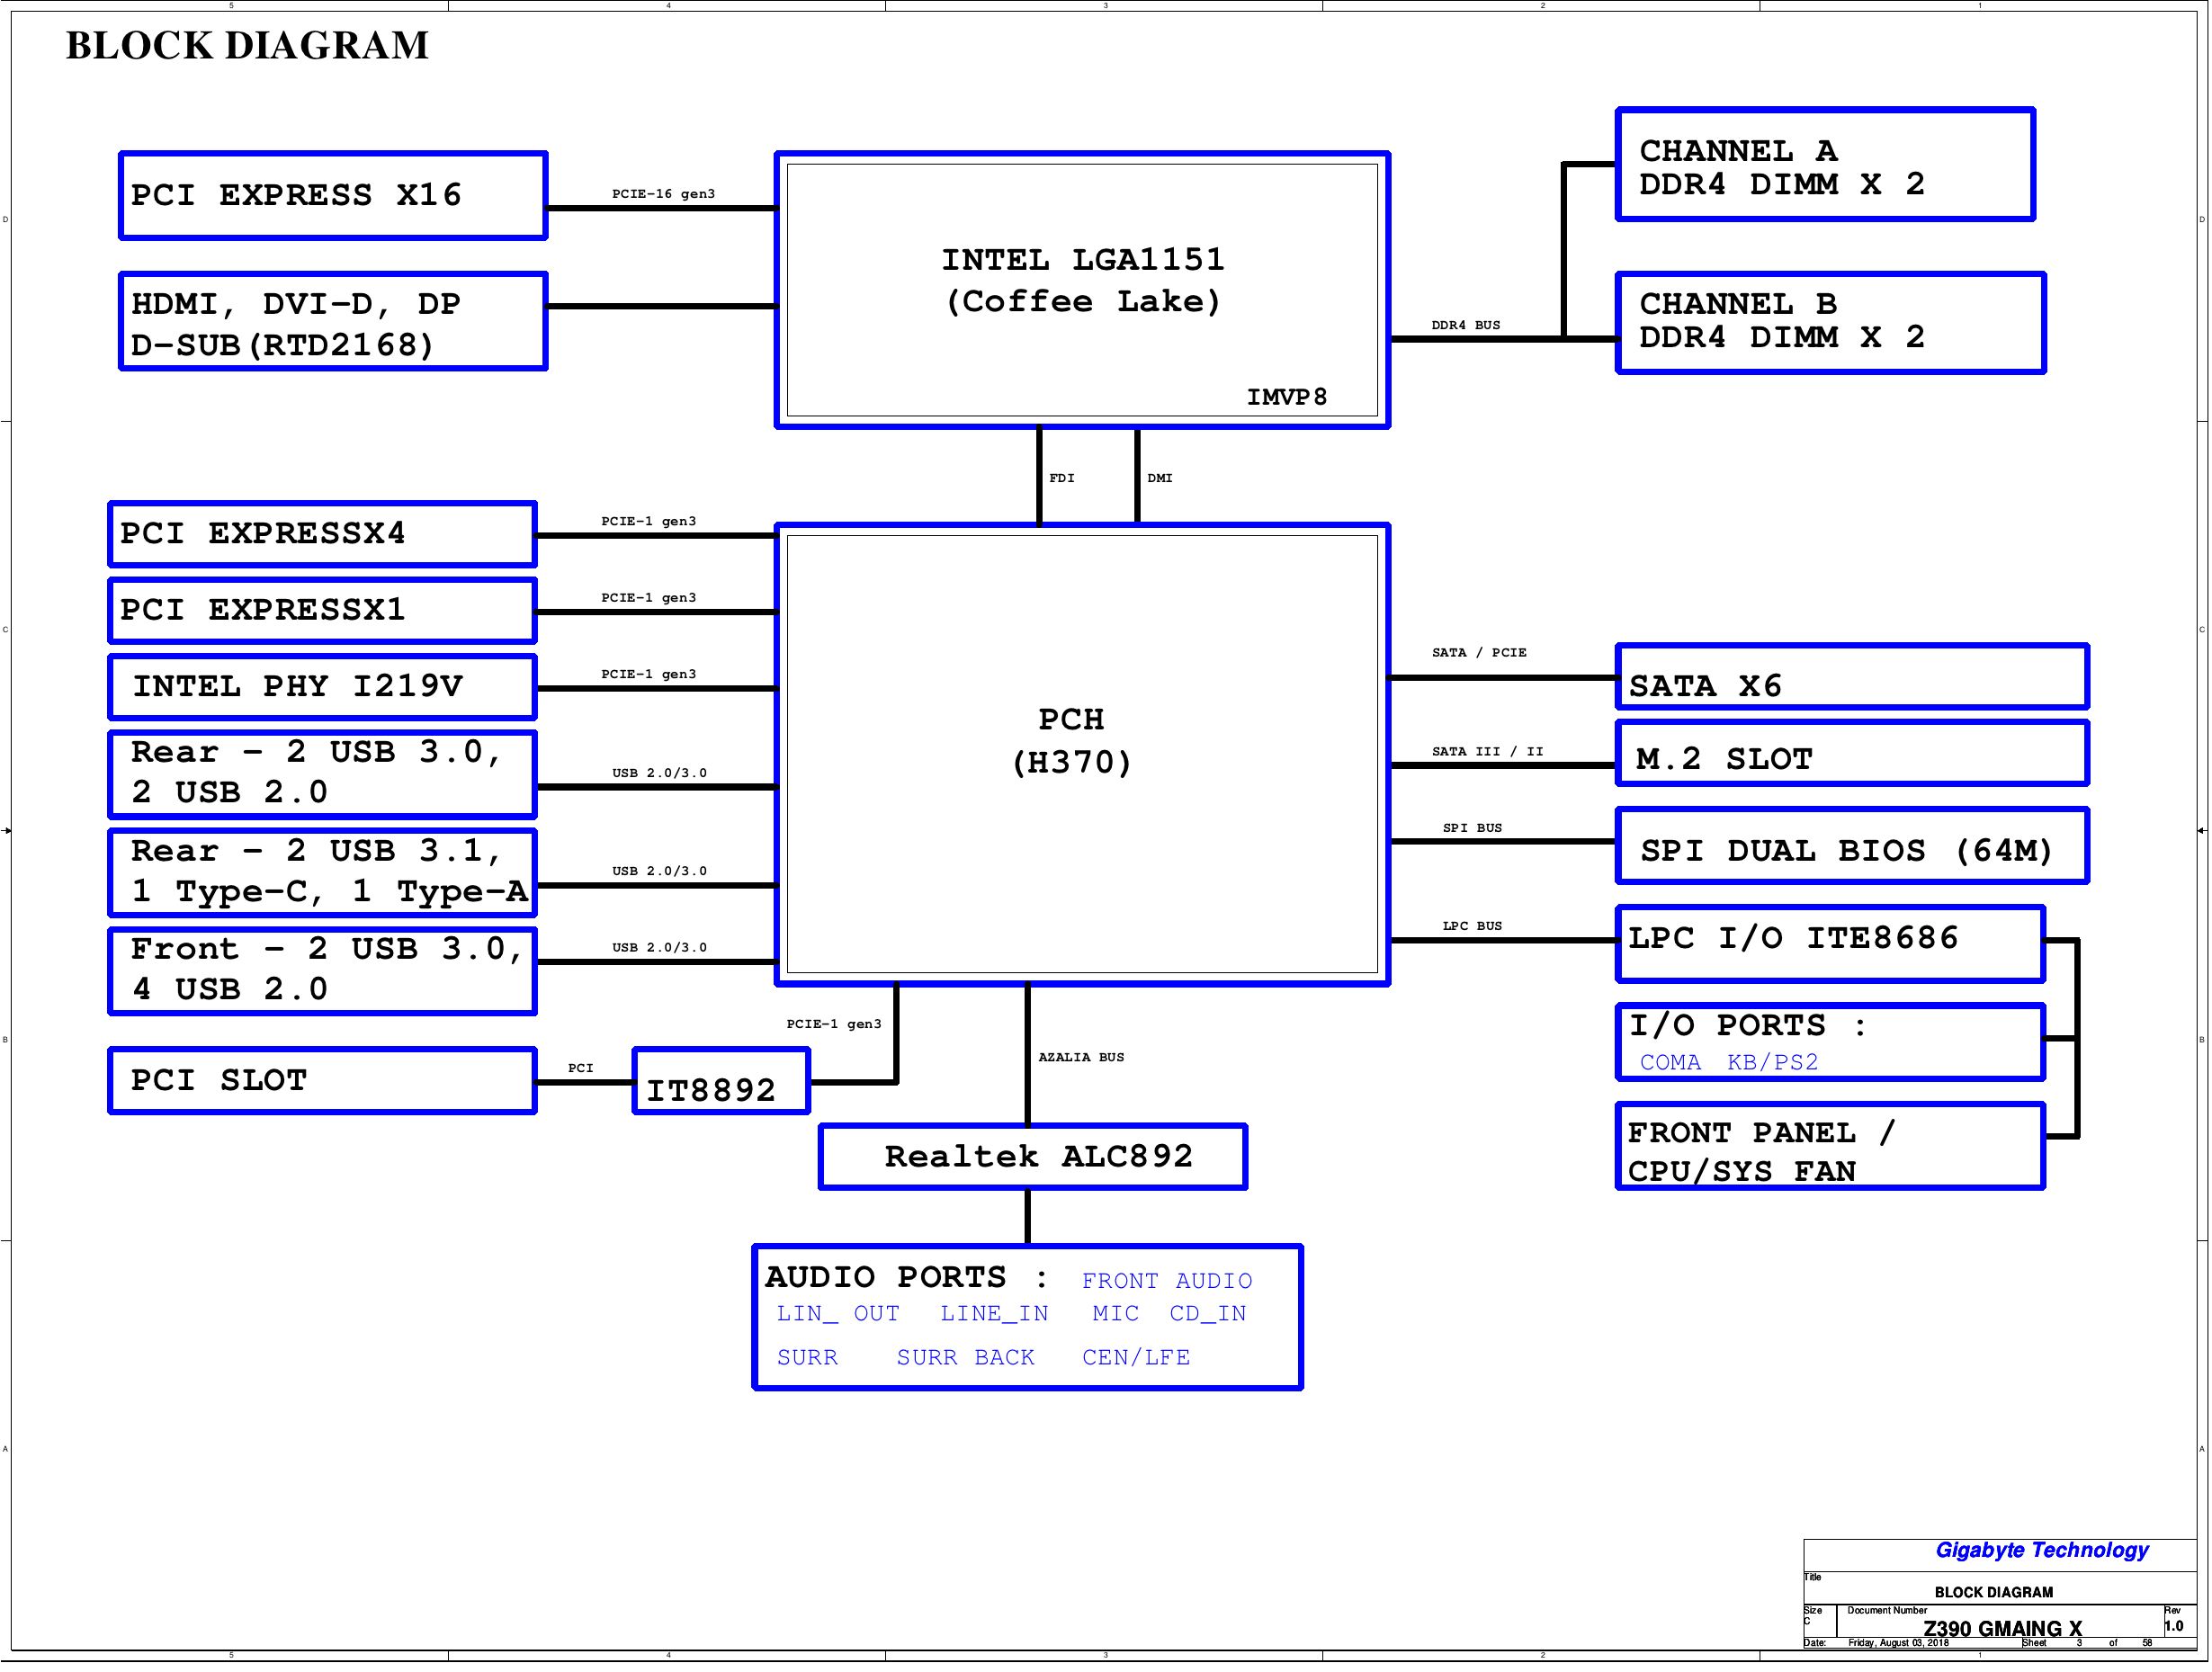The image size is (2212, 1672).
Task: Click the SPI BUS label
Action: [1472, 828]
